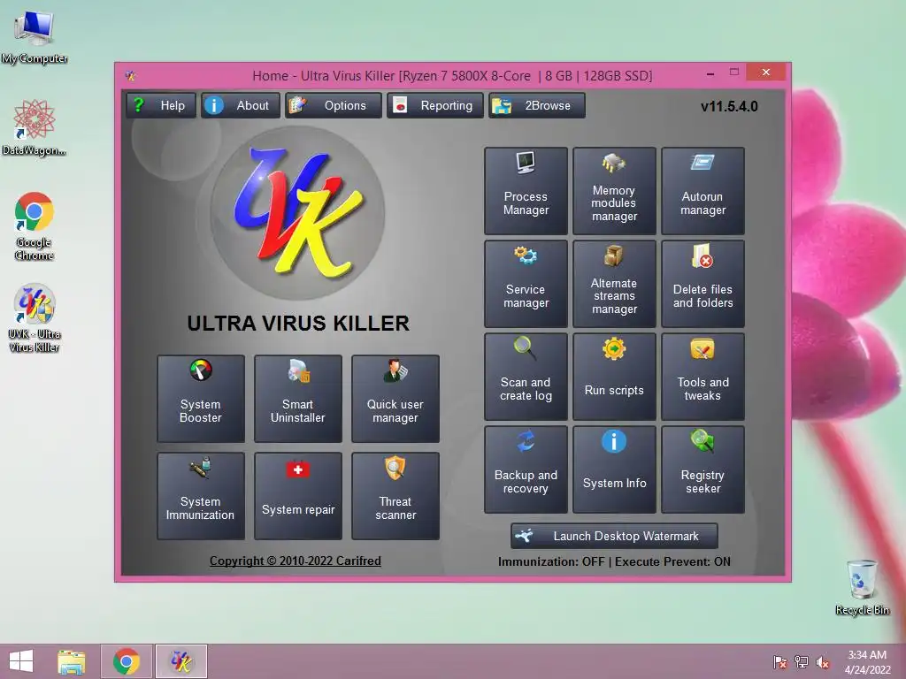Open the Action Center flag tray icon

click(779, 662)
